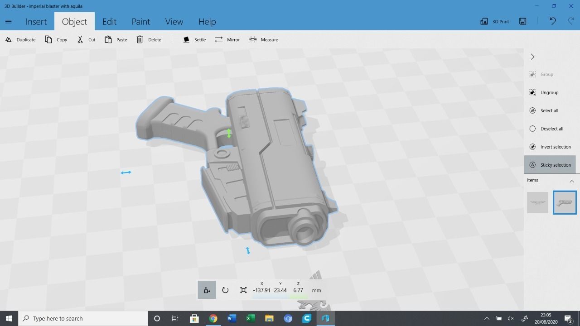The image size is (580, 326).
Task: Cut the selected object
Action: [86, 39]
